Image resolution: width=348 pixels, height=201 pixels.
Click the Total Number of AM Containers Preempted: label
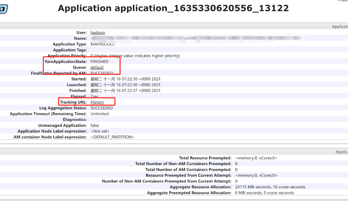point(188,170)
